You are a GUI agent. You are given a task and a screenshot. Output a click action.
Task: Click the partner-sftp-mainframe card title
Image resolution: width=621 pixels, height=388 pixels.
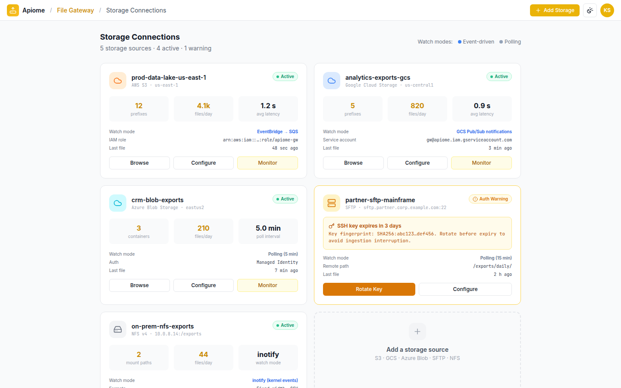click(380, 200)
